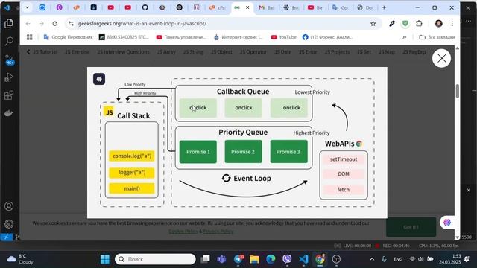Select JS Projects nav item

click(x=337, y=52)
